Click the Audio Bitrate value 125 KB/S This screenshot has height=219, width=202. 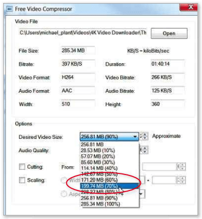168,91
